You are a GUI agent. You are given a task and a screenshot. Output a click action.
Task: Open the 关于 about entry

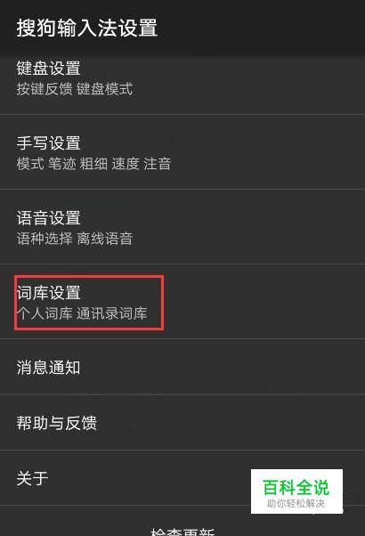(182, 478)
